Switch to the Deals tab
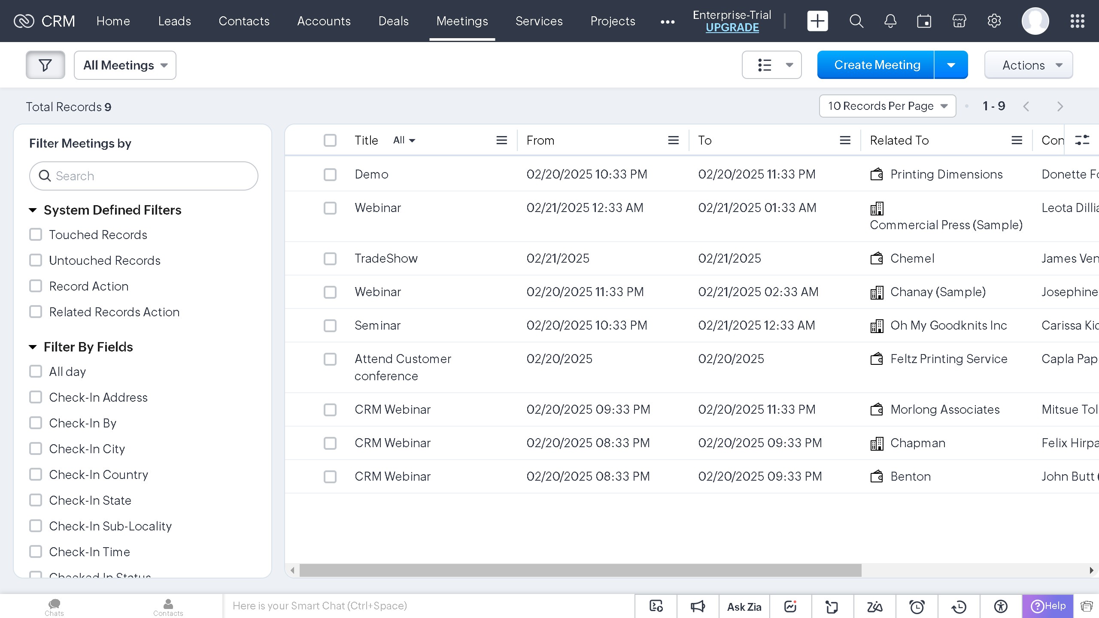The width and height of the screenshot is (1099, 618). (x=393, y=21)
